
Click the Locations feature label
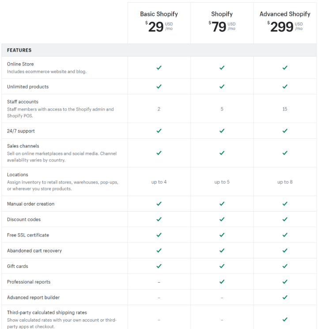click(x=18, y=174)
